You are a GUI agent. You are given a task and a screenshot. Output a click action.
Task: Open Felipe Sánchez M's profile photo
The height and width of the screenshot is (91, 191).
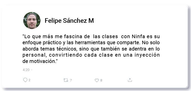click(32, 20)
